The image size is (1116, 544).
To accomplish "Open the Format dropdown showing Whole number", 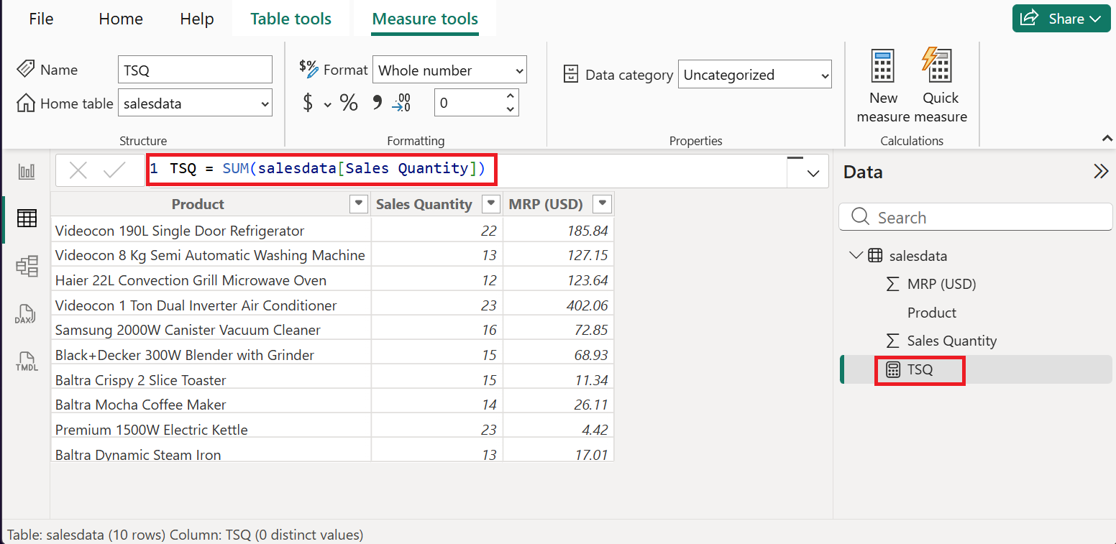I will tap(449, 70).
